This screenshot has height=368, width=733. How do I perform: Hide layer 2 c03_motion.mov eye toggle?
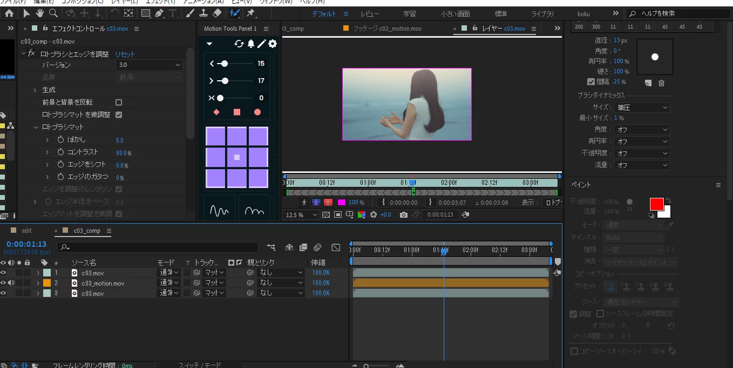(x=3, y=283)
